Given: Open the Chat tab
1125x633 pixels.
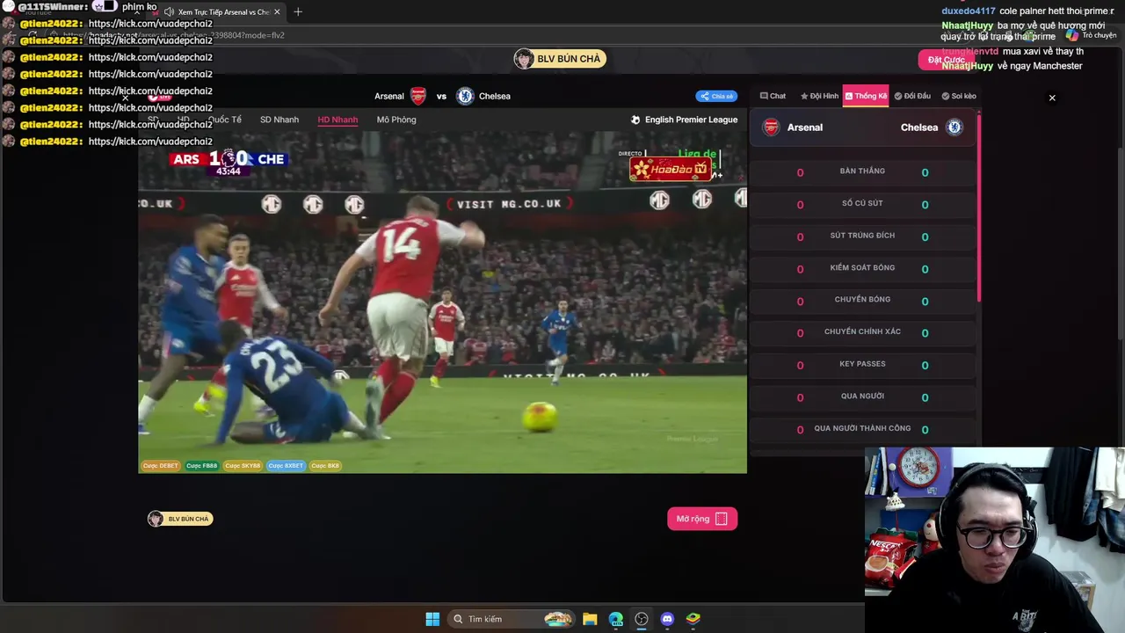Looking at the screenshot, I should [773, 96].
